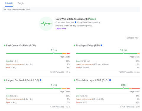Click the 1.1 s FCP value
Viewport: 142px width, 111px height.
point(54,50)
